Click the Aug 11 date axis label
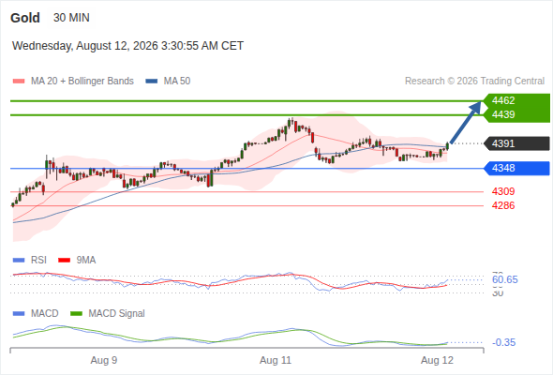The height and width of the screenshot is (375, 553). click(x=276, y=360)
